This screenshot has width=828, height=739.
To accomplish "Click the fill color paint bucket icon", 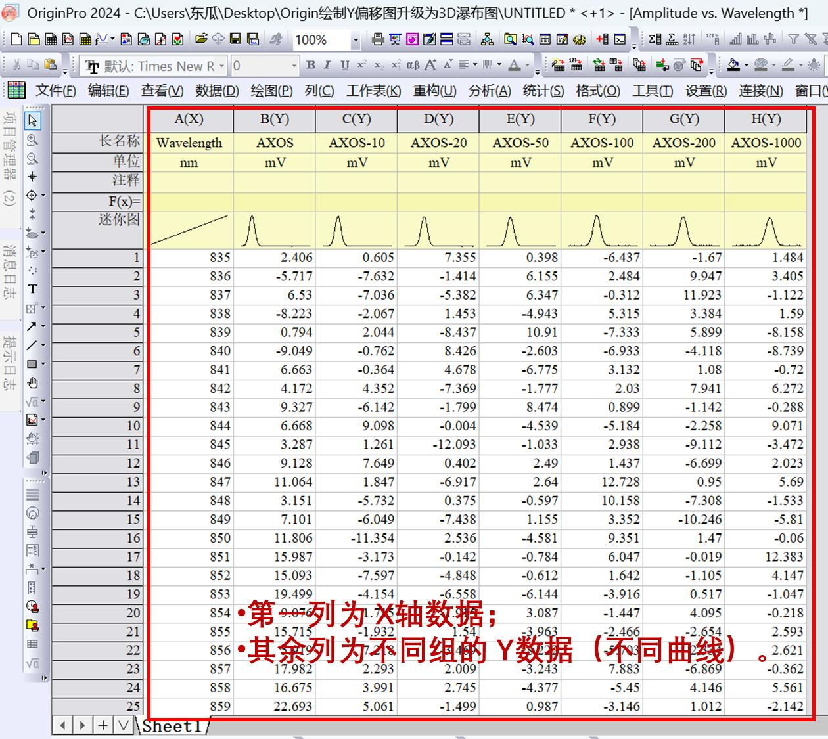I will tap(733, 65).
